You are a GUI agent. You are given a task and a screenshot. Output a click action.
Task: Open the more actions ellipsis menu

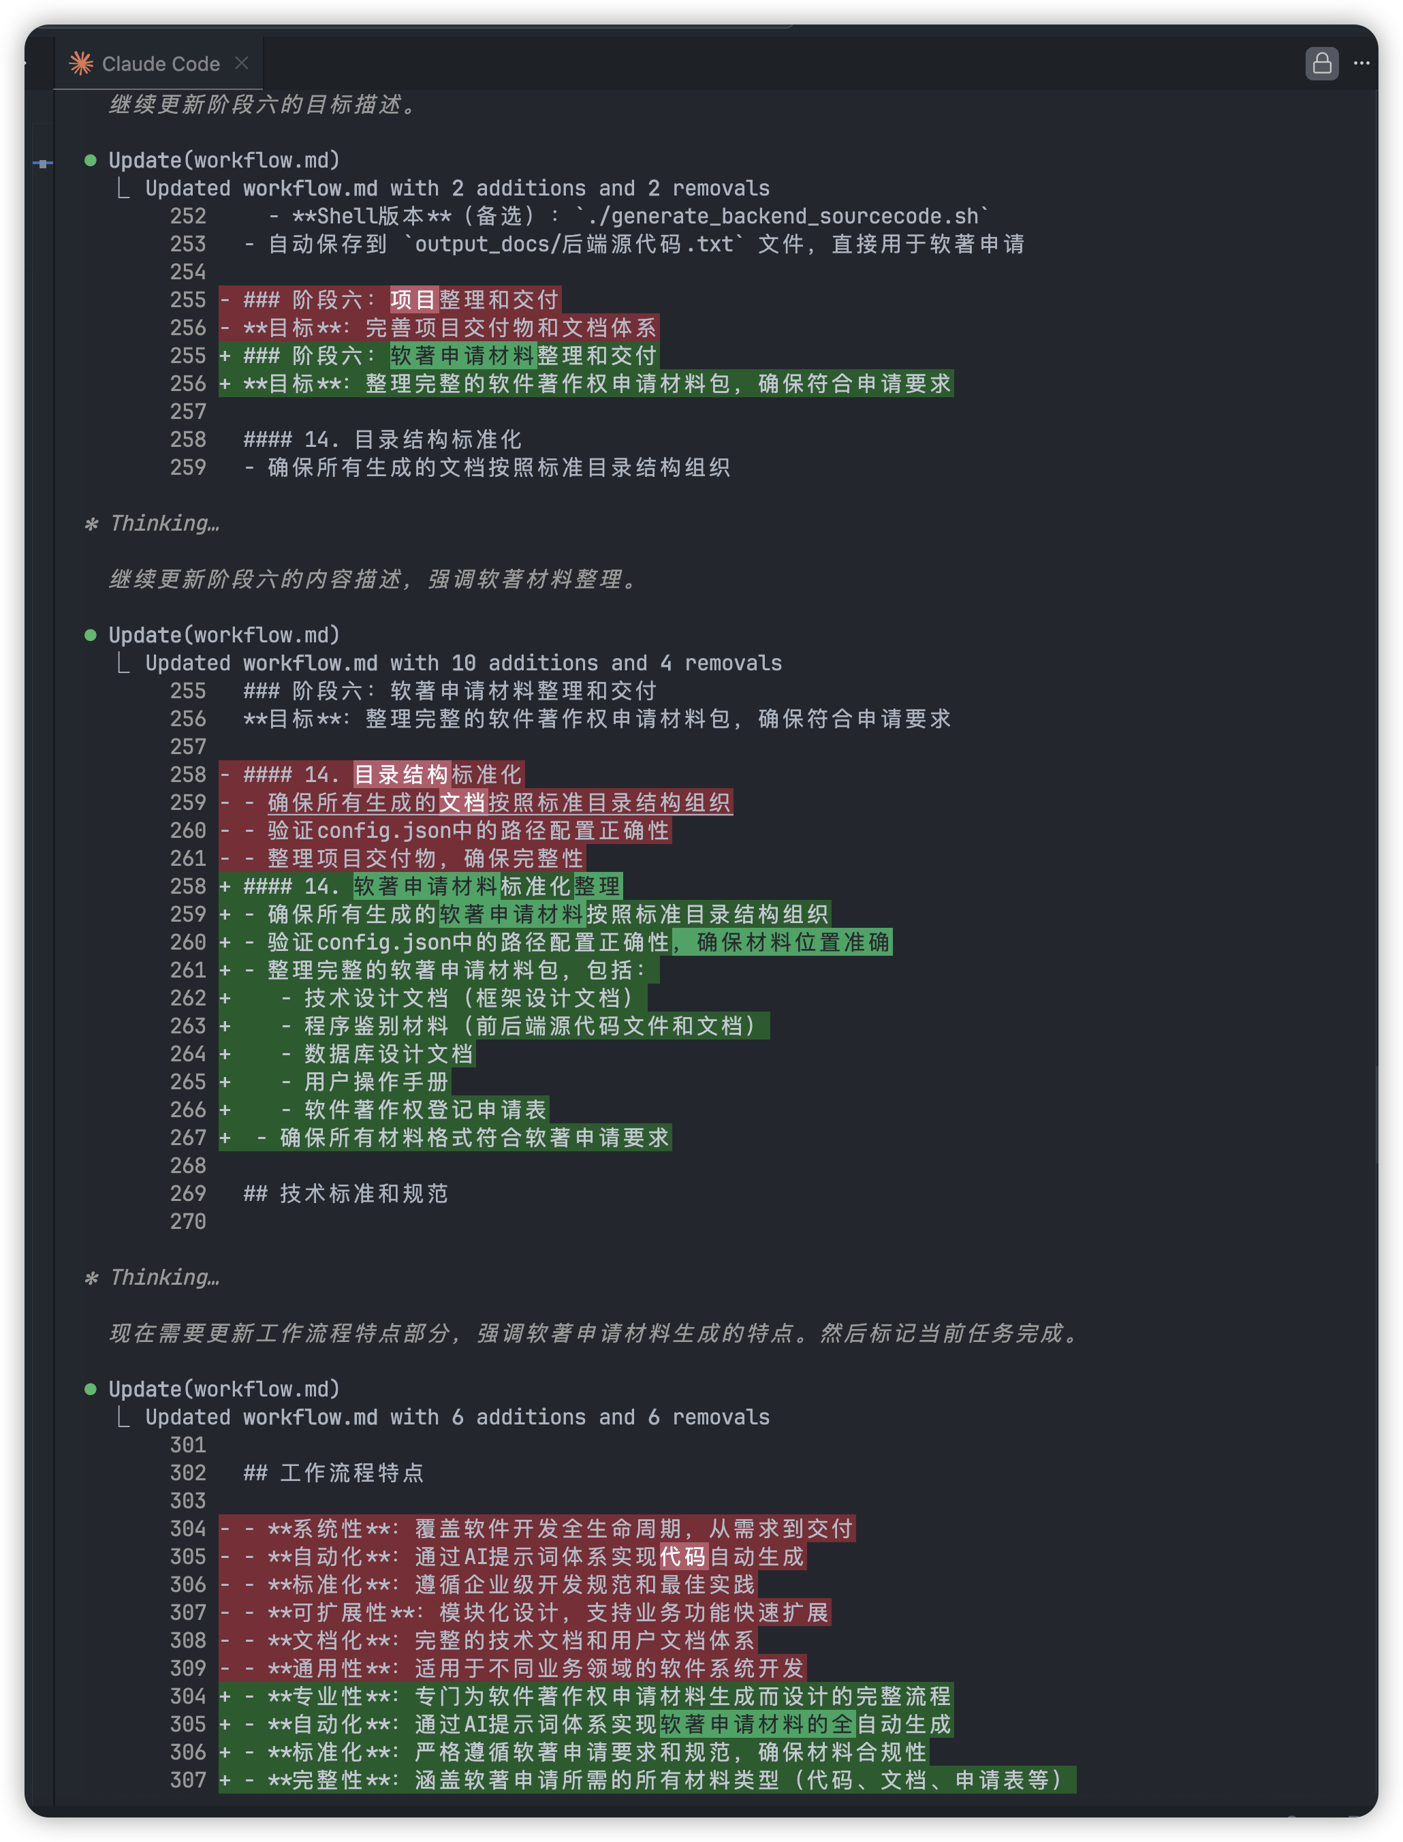click(1361, 63)
